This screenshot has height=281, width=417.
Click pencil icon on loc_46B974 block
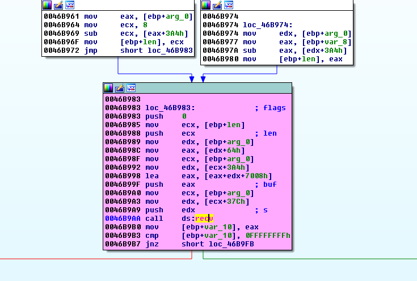217,5
